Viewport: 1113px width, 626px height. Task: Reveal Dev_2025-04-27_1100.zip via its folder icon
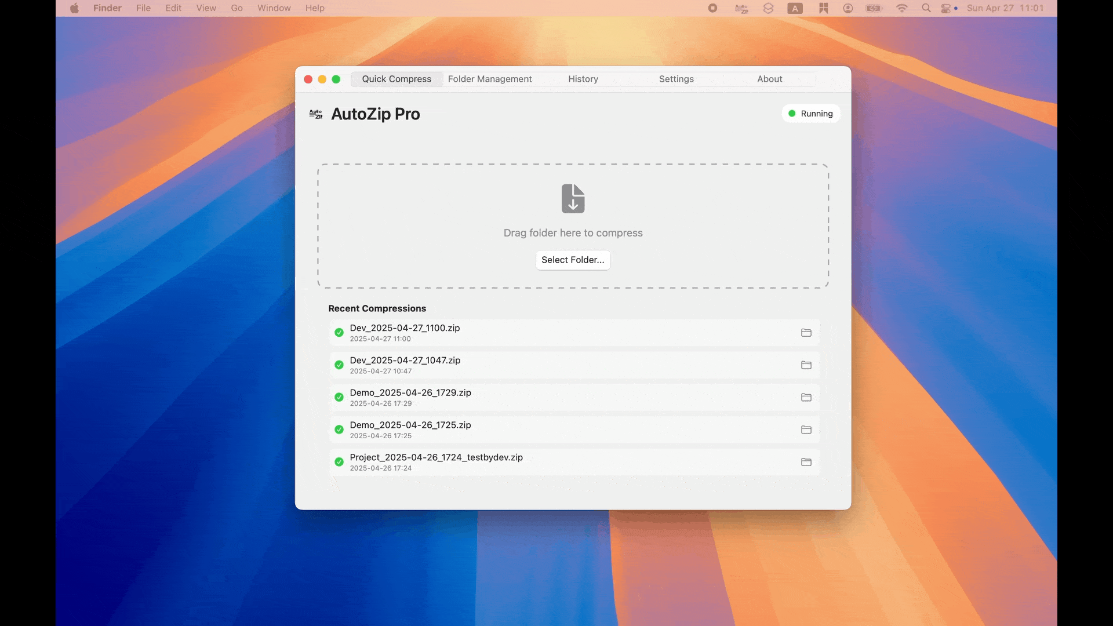pos(806,333)
